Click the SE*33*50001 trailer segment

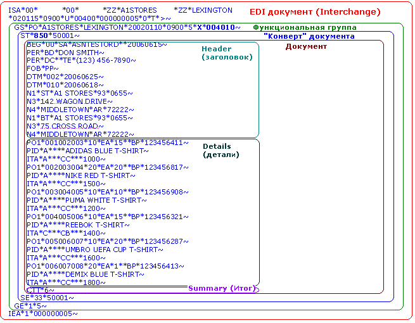pos(47,298)
